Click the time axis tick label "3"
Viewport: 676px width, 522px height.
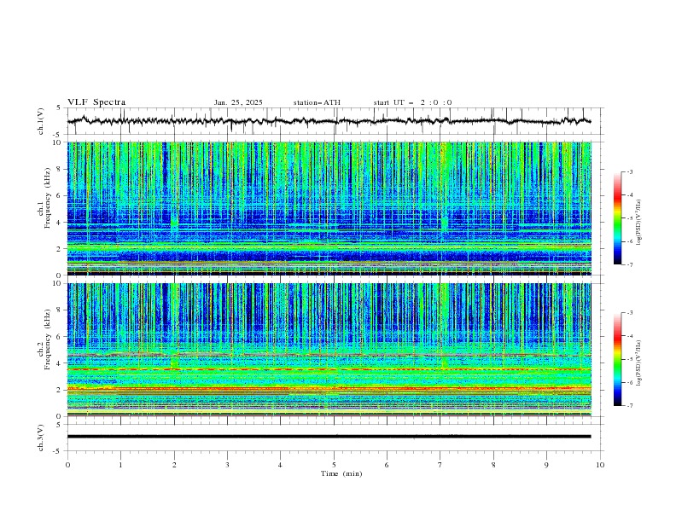tap(227, 465)
